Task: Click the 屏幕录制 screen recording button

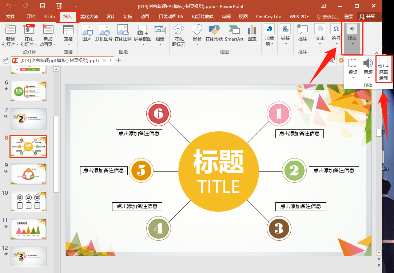Action: [383, 69]
